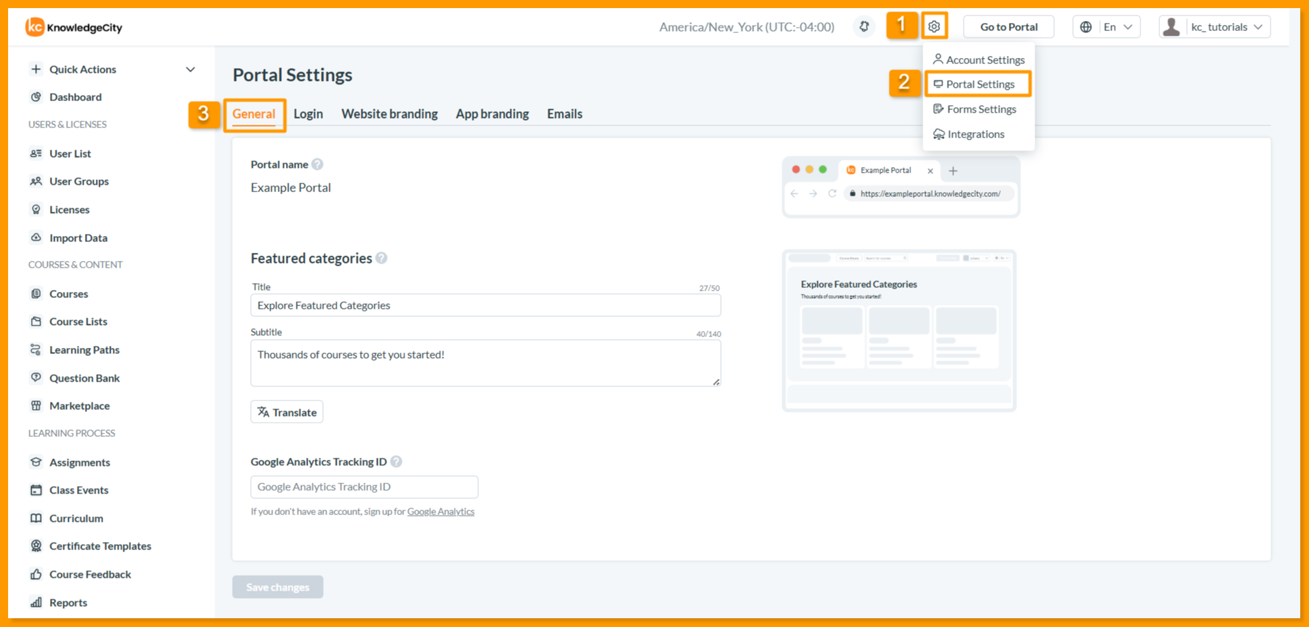Viewport: 1309px width, 627px height.
Task: Click the Class Events calendar icon
Action: (x=36, y=489)
